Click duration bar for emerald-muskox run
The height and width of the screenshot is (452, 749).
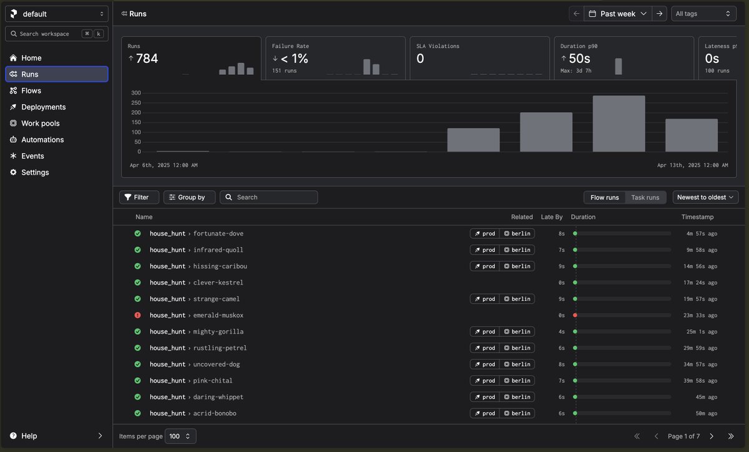[x=622, y=315]
